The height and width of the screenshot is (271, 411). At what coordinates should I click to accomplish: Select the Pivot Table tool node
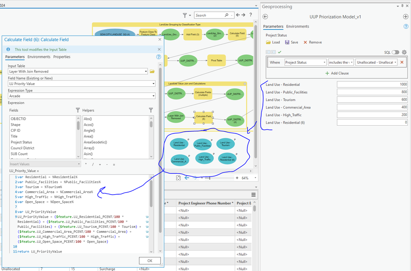pos(216,60)
